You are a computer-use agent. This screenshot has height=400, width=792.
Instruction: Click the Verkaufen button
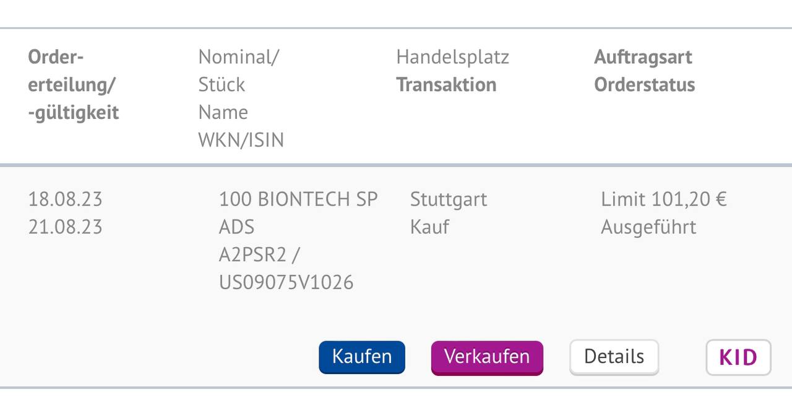486,357
